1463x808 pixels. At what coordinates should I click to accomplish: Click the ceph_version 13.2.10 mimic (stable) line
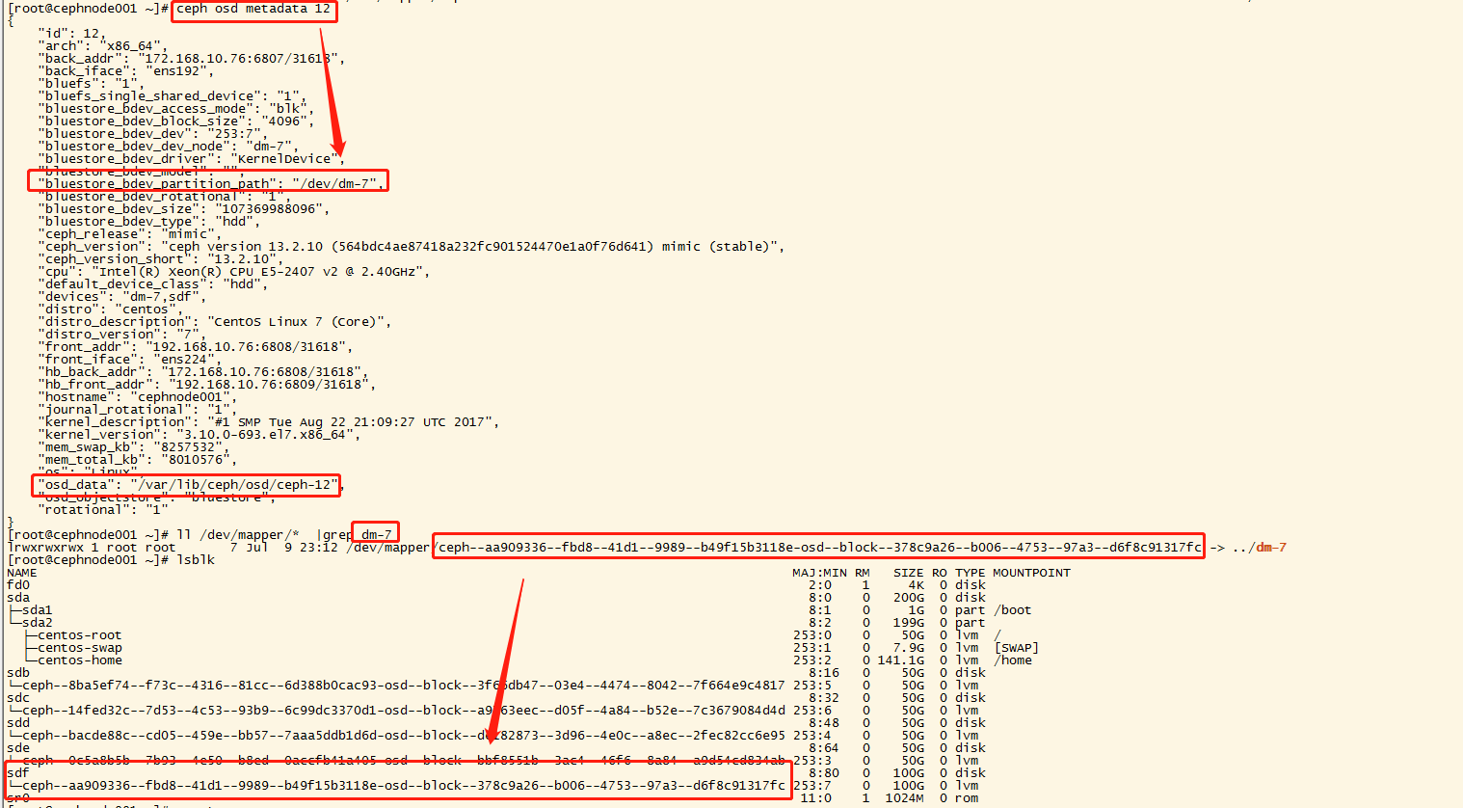pos(412,247)
